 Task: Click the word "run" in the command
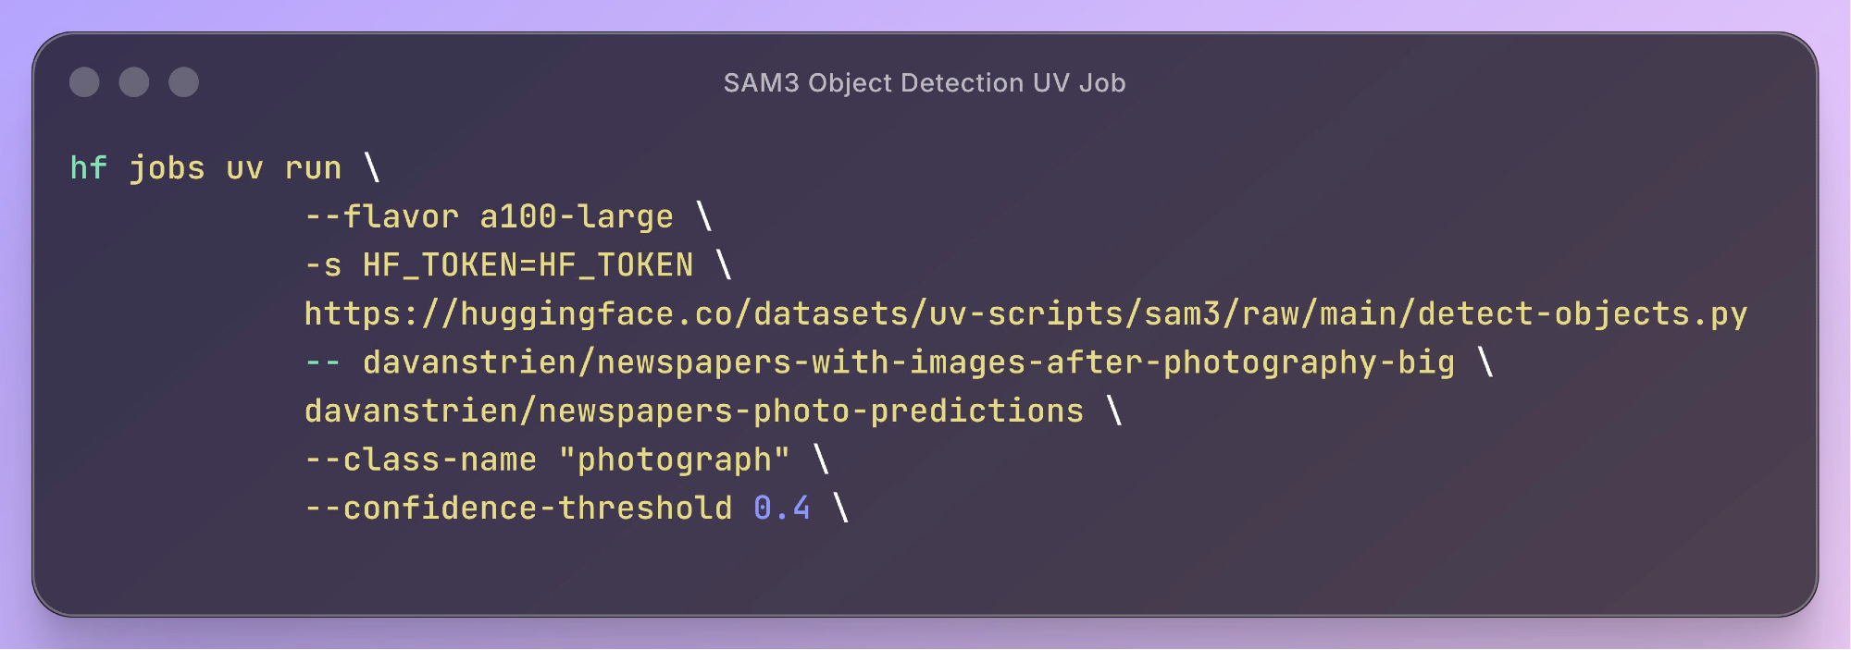(313, 168)
